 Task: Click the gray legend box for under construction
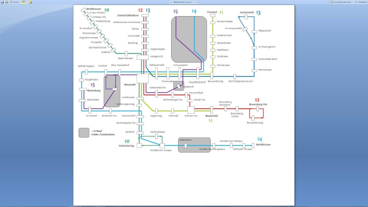click(84, 132)
